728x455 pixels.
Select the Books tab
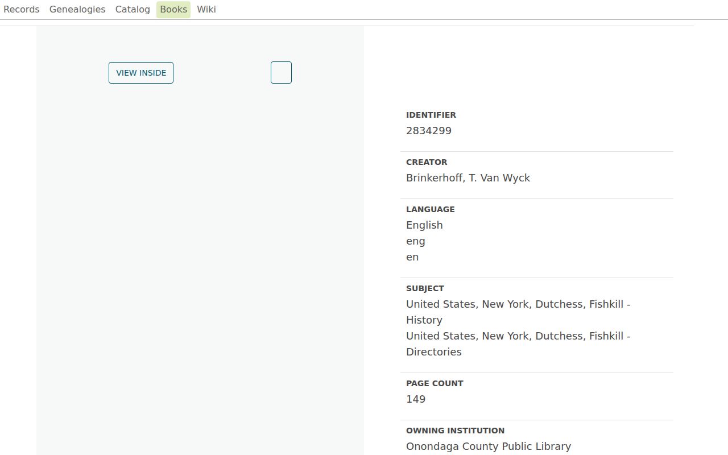[x=173, y=10]
